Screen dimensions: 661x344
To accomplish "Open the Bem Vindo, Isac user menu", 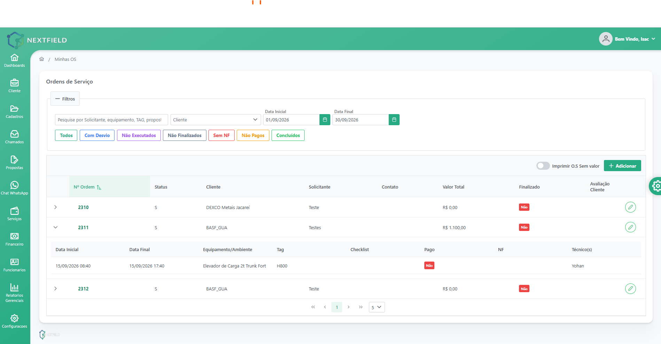I will [627, 39].
